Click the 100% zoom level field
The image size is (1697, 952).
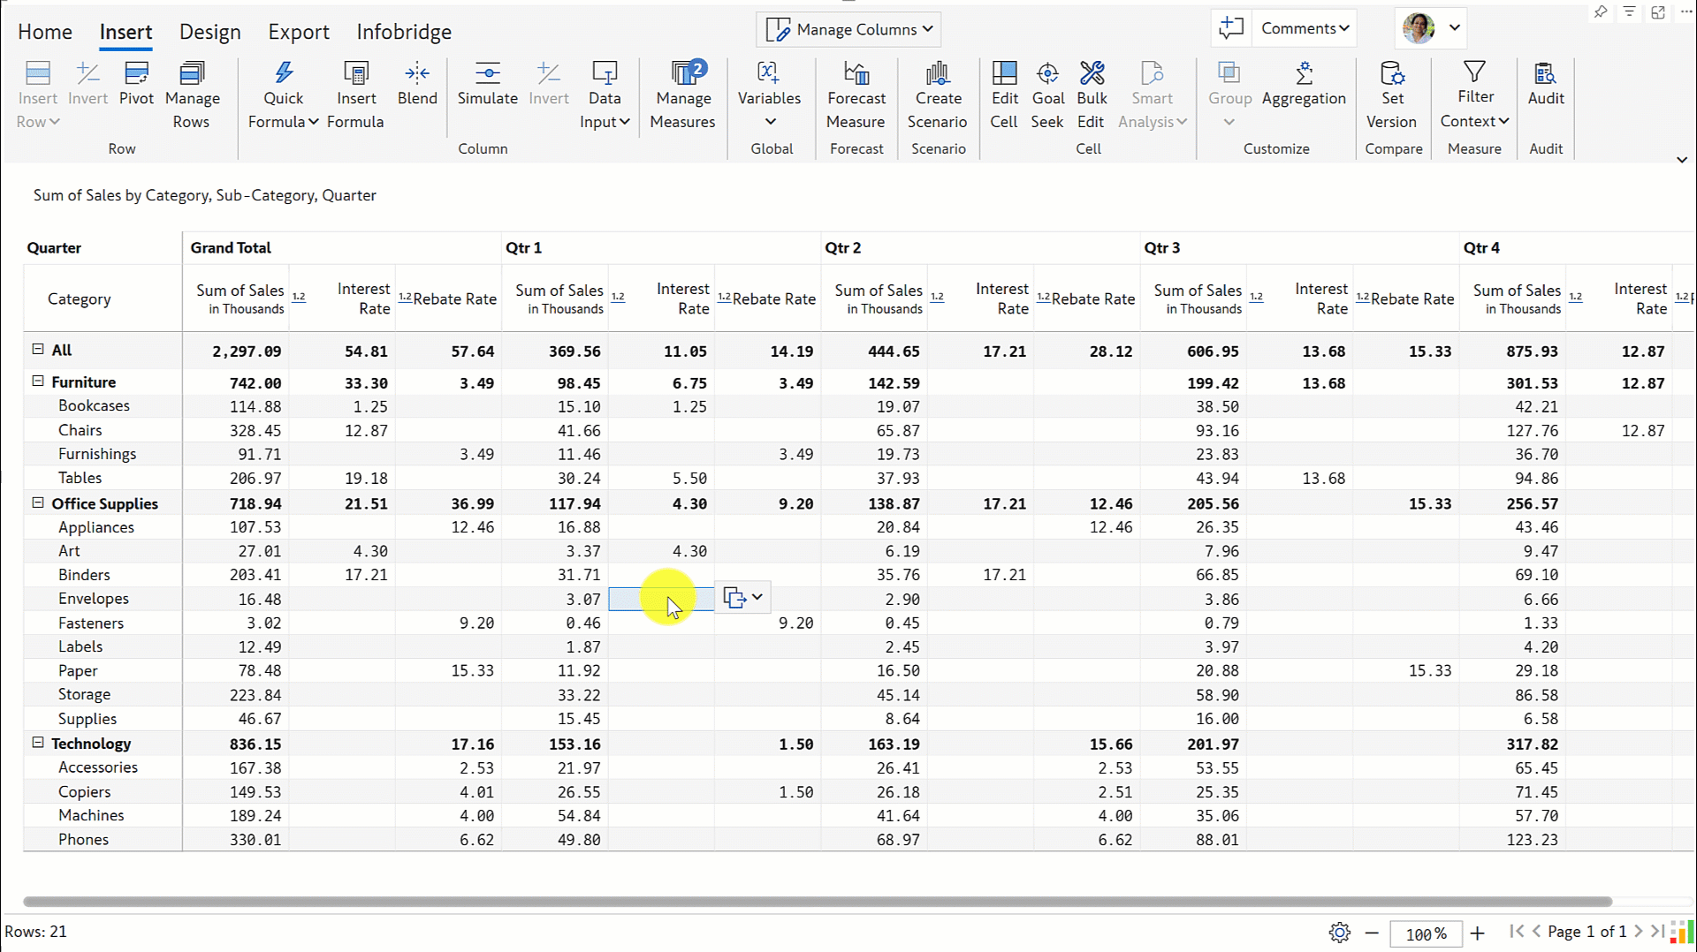tap(1425, 933)
